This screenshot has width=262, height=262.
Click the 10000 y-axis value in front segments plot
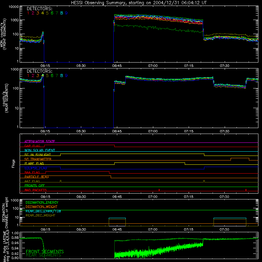point(14,7)
